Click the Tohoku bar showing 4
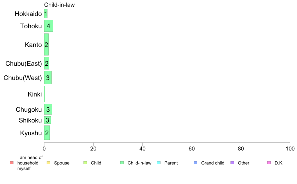Viewport: 297px width, 184px height. point(49,26)
